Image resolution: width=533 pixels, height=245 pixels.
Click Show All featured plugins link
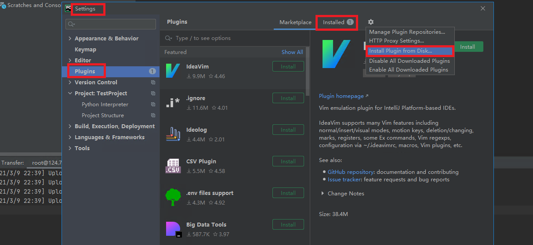pyautogui.click(x=292, y=52)
